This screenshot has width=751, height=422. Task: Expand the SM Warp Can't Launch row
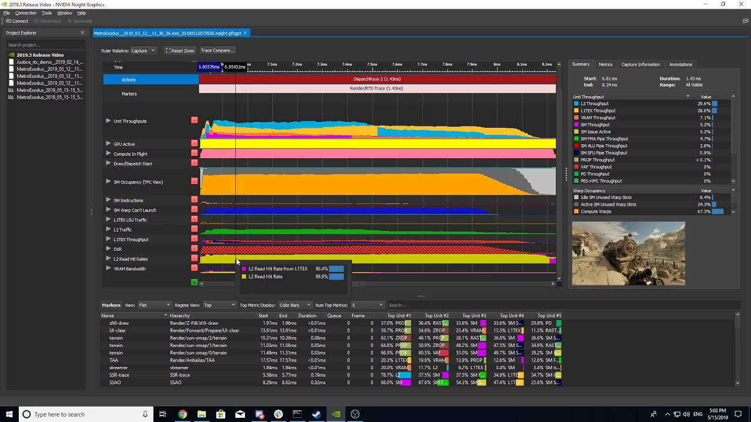[x=108, y=210]
